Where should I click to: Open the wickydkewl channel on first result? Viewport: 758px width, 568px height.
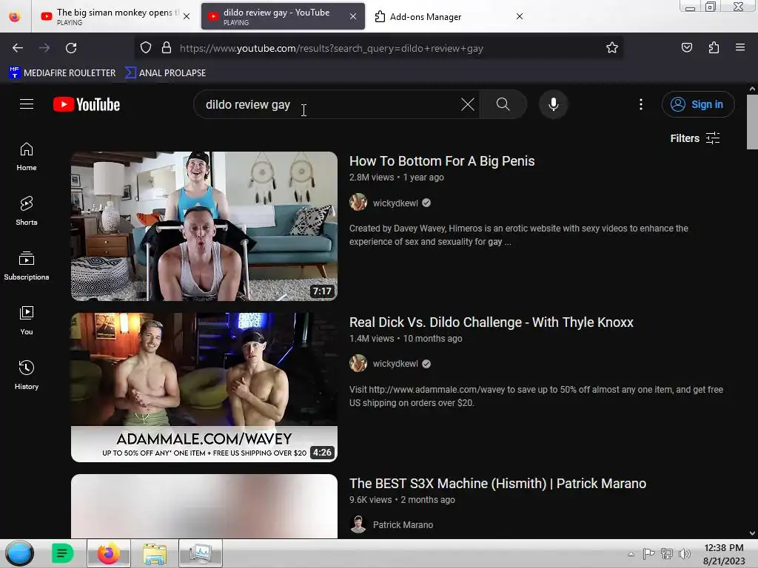[395, 203]
